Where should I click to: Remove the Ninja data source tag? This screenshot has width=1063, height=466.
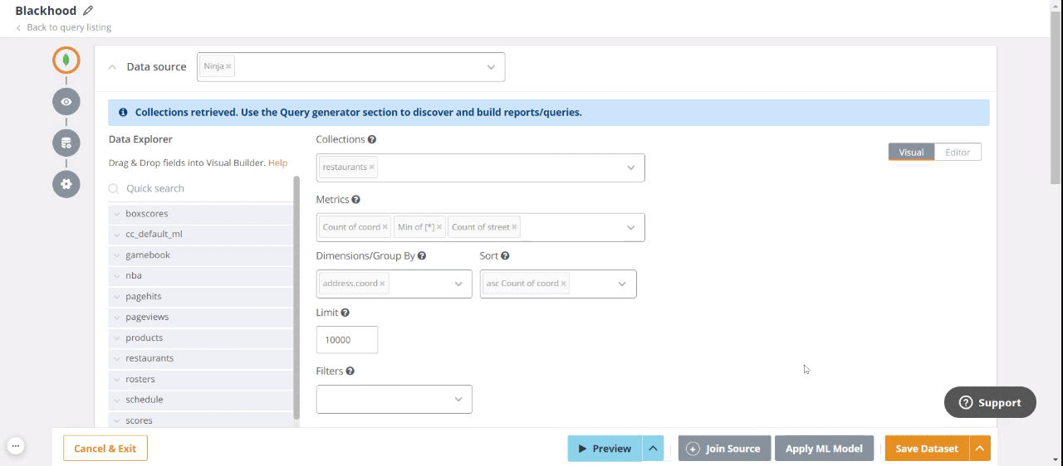coord(228,67)
